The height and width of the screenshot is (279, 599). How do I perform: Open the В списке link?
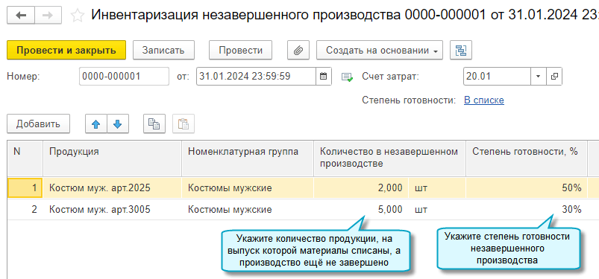[484, 100]
